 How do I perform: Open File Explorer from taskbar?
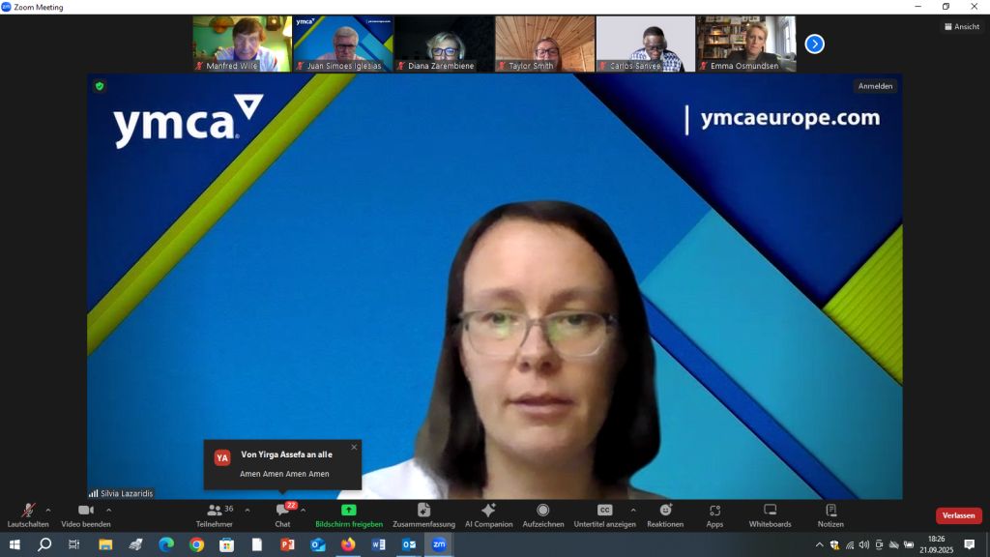(x=105, y=544)
